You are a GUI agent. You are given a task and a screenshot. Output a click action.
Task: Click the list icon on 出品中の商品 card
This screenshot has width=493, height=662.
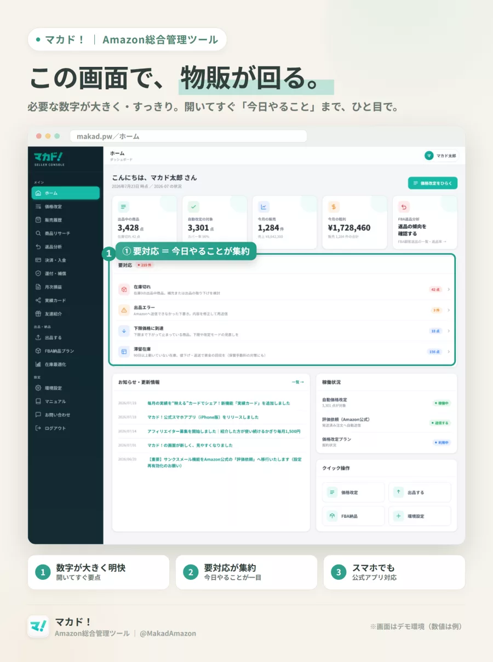(123, 207)
